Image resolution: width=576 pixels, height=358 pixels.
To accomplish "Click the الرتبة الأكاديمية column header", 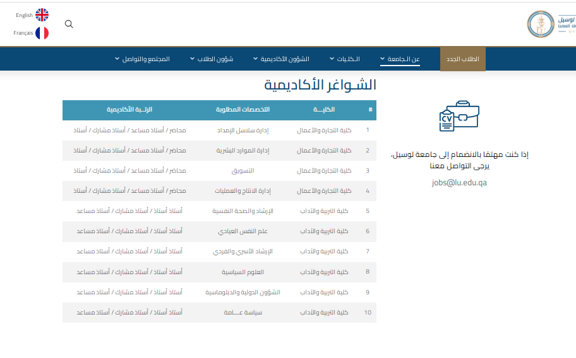I will [129, 110].
